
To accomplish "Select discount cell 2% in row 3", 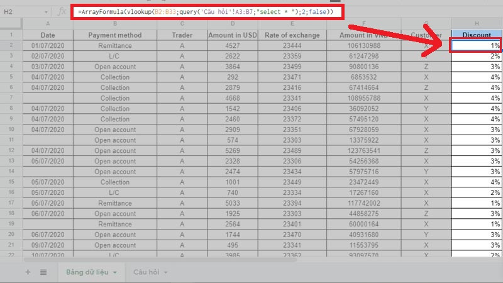I will pos(477,56).
